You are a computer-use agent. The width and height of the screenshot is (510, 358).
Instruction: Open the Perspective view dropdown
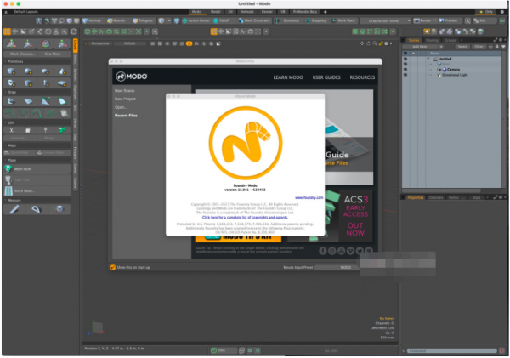[99, 43]
